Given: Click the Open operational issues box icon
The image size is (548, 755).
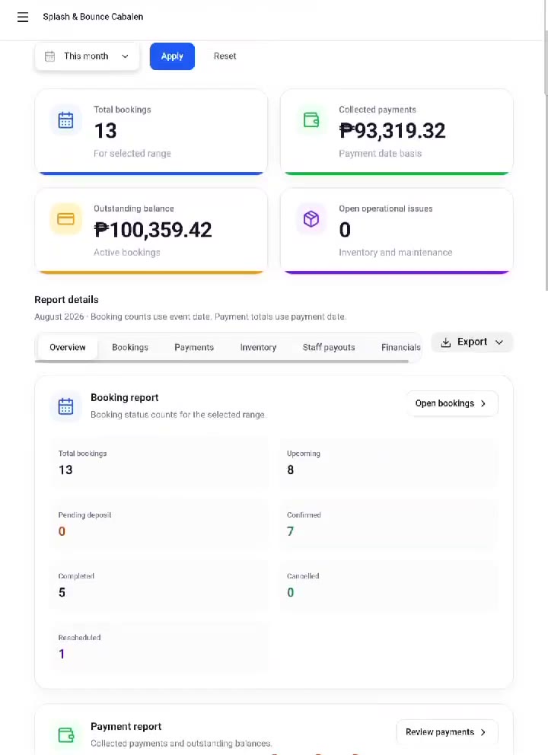Looking at the screenshot, I should [311, 219].
